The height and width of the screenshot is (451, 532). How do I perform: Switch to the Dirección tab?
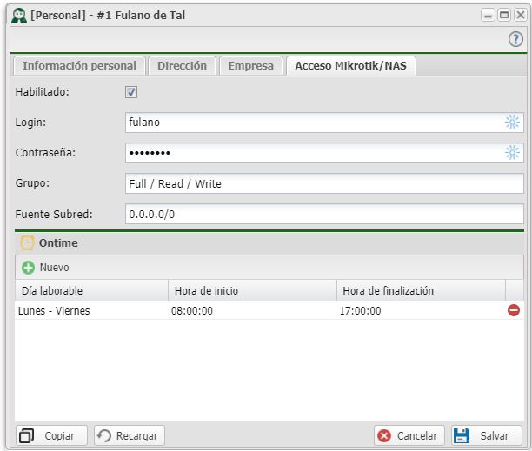click(x=182, y=65)
